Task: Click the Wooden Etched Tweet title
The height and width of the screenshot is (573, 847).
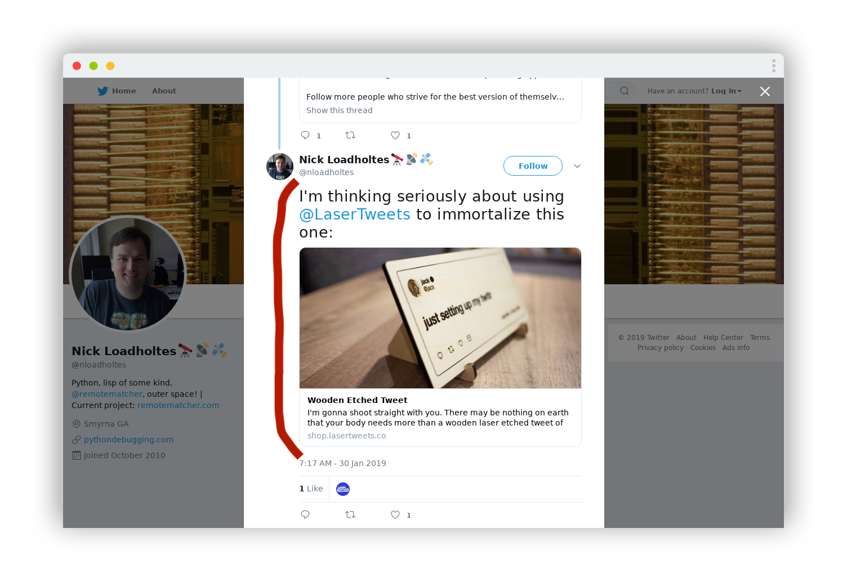Action: tap(358, 400)
